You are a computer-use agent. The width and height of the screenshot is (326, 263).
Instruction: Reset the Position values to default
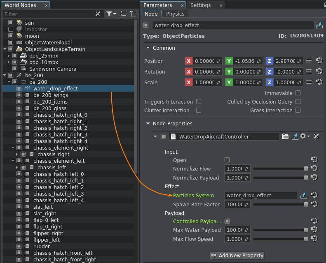(319, 61)
